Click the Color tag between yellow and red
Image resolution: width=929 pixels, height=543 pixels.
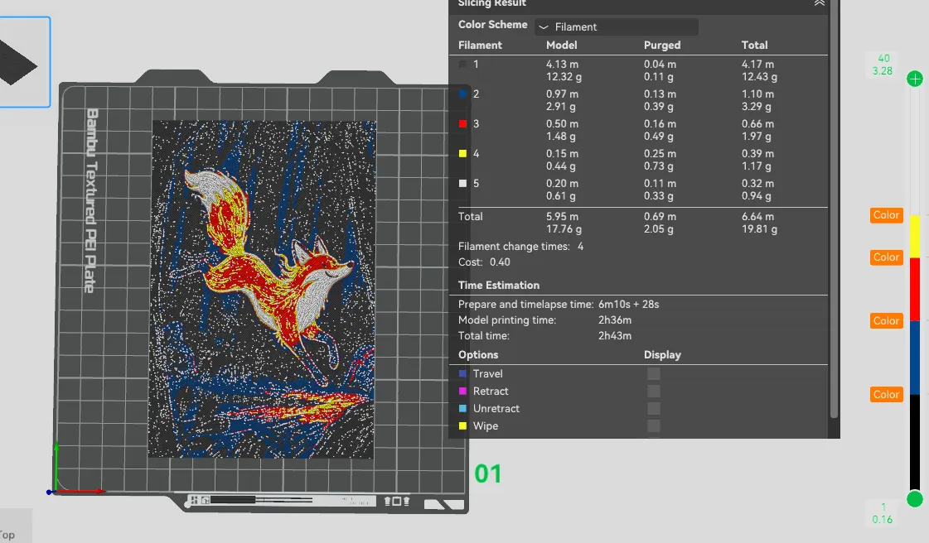887,257
